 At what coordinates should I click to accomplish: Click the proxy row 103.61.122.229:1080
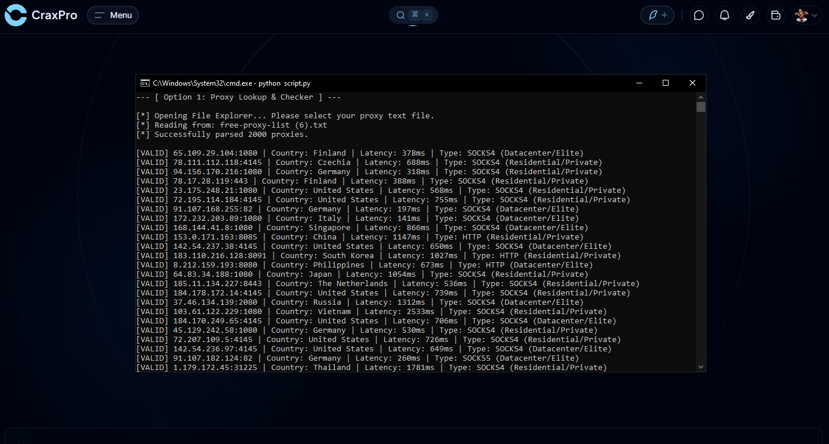[x=372, y=312]
